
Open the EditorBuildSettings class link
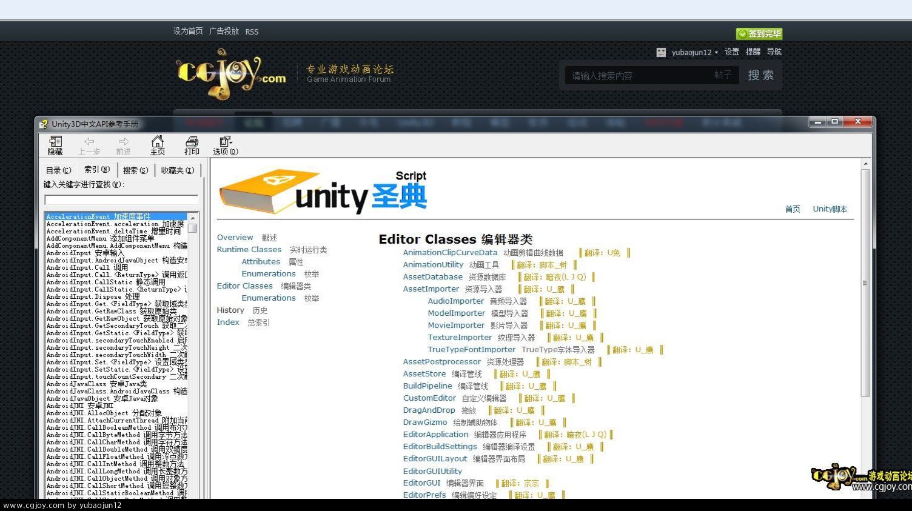(440, 447)
